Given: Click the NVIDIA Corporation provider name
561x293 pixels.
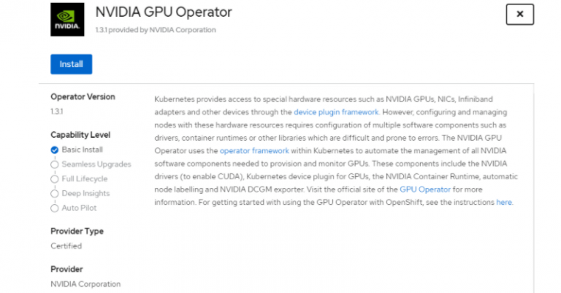Looking at the screenshot, I should 85,284.
